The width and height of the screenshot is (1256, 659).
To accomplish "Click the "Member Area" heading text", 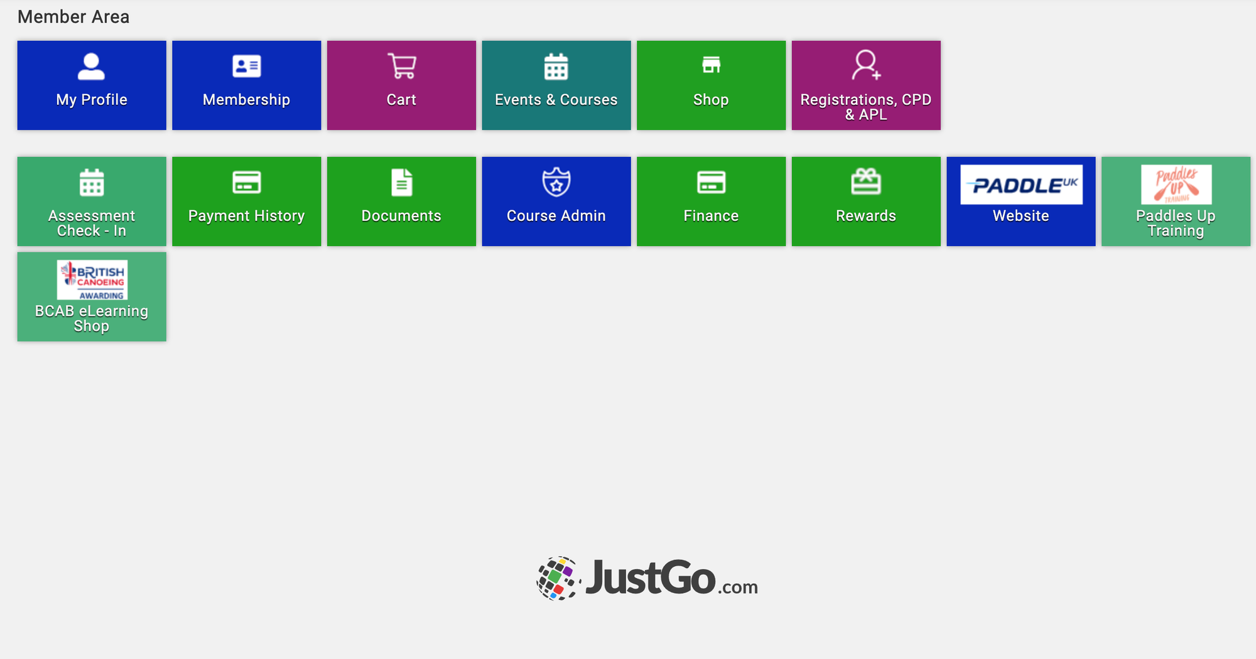I will (73, 17).
